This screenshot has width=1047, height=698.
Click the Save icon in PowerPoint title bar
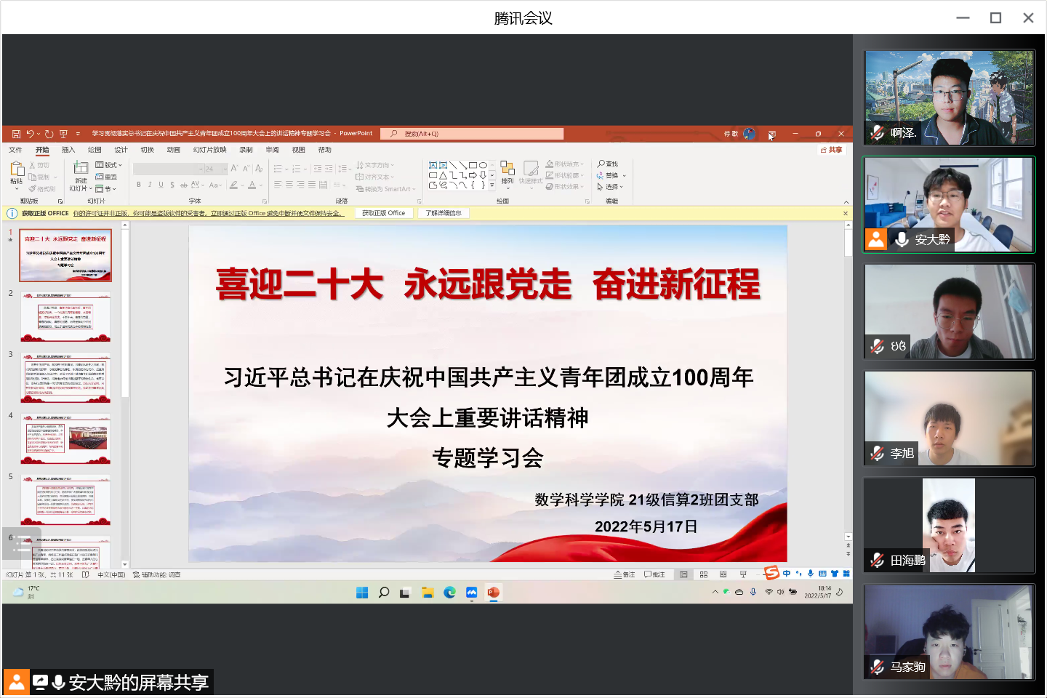pos(16,134)
